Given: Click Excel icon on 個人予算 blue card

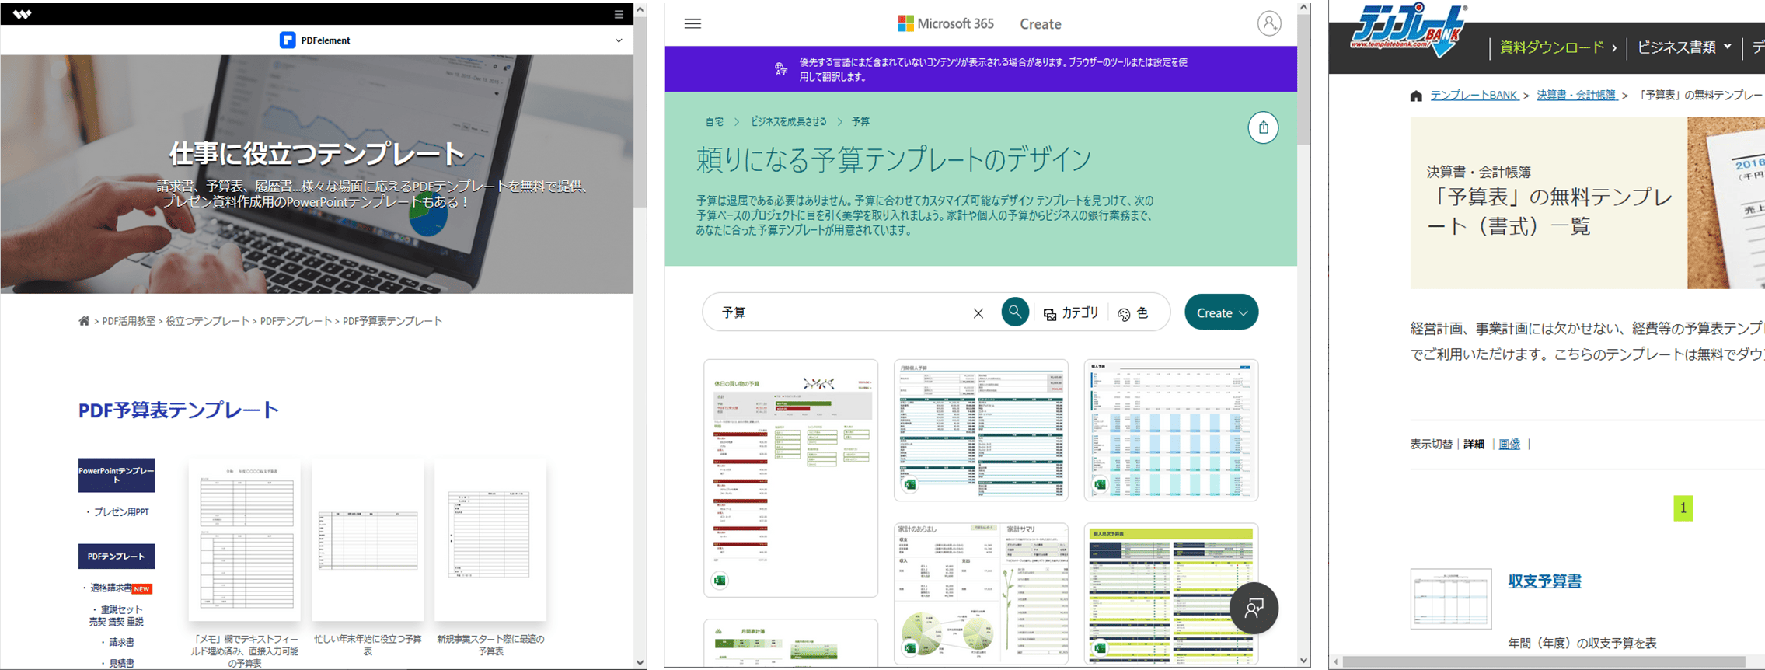Looking at the screenshot, I should click(1101, 484).
